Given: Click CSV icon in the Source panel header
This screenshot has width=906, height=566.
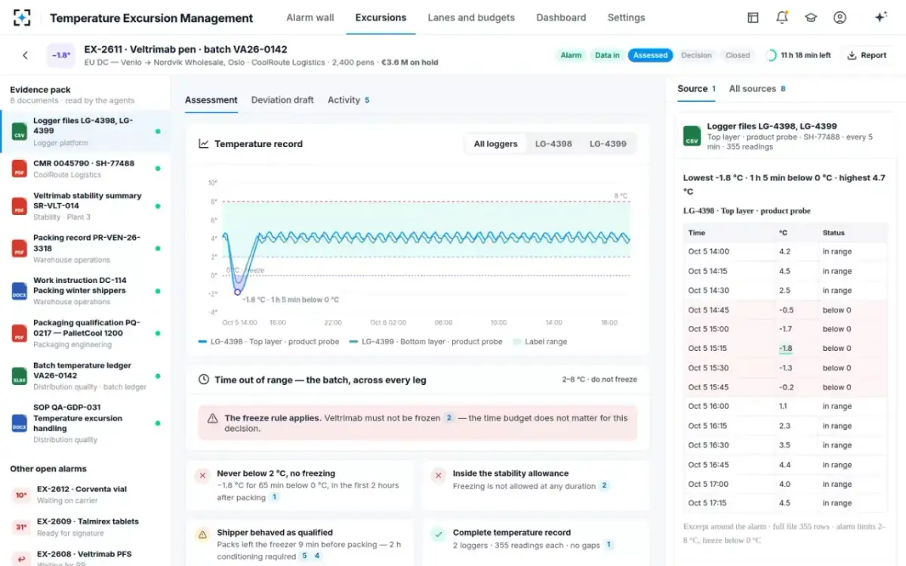Looking at the screenshot, I should point(692,136).
